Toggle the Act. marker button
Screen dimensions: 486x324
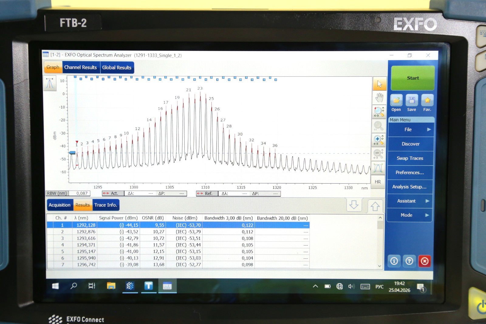tap(113, 193)
